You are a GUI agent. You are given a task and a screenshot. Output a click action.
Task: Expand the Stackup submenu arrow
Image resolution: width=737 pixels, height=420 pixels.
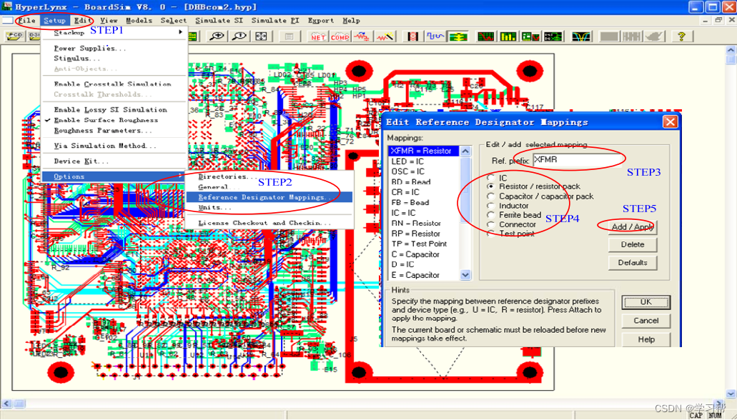181,32
